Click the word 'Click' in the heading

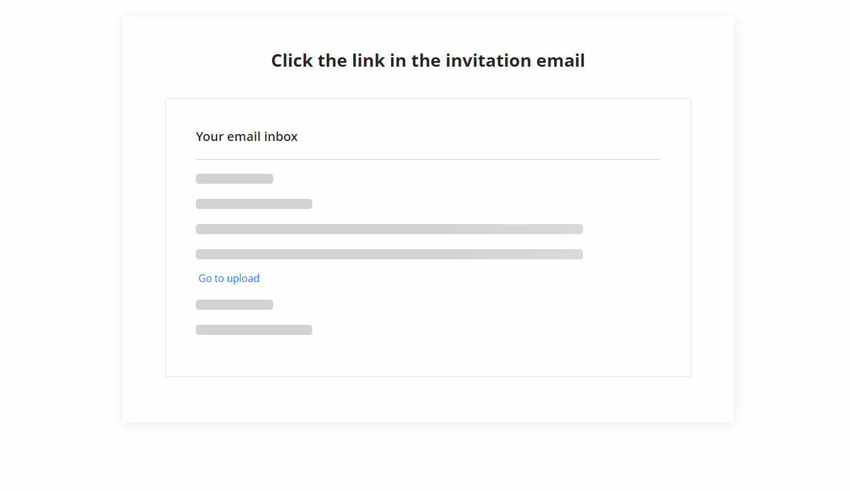292,60
